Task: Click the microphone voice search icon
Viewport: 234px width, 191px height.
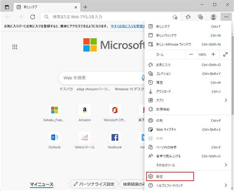Action: point(143,78)
